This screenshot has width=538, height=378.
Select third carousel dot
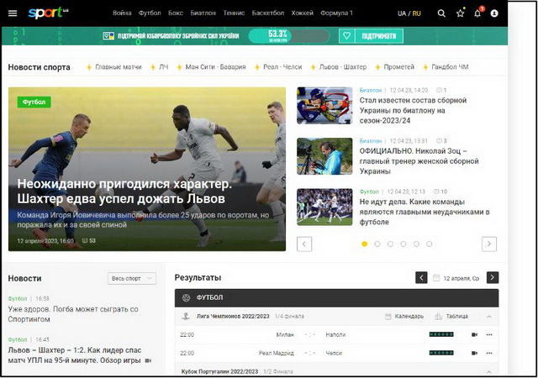click(390, 244)
